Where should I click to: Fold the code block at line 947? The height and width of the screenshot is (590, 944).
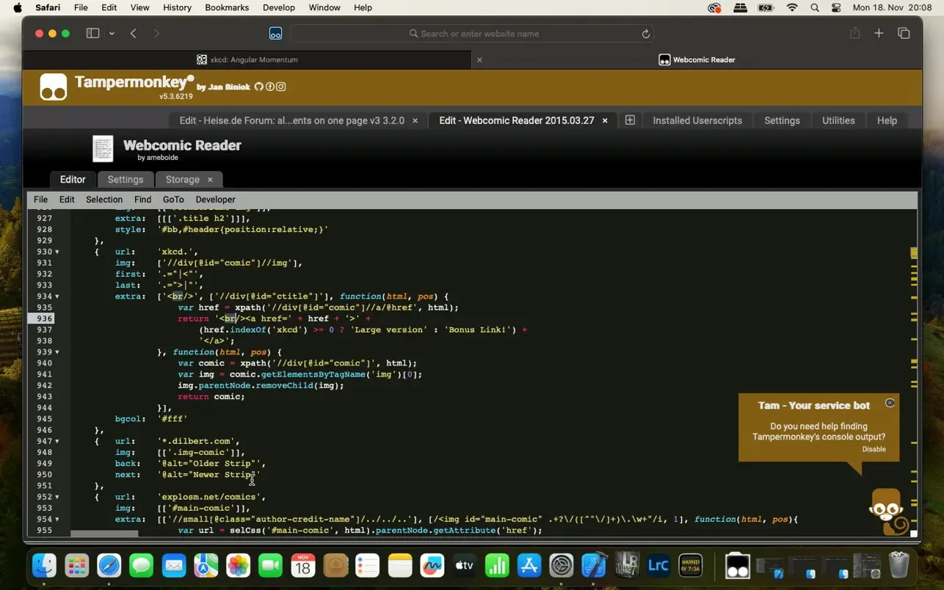pyautogui.click(x=57, y=441)
